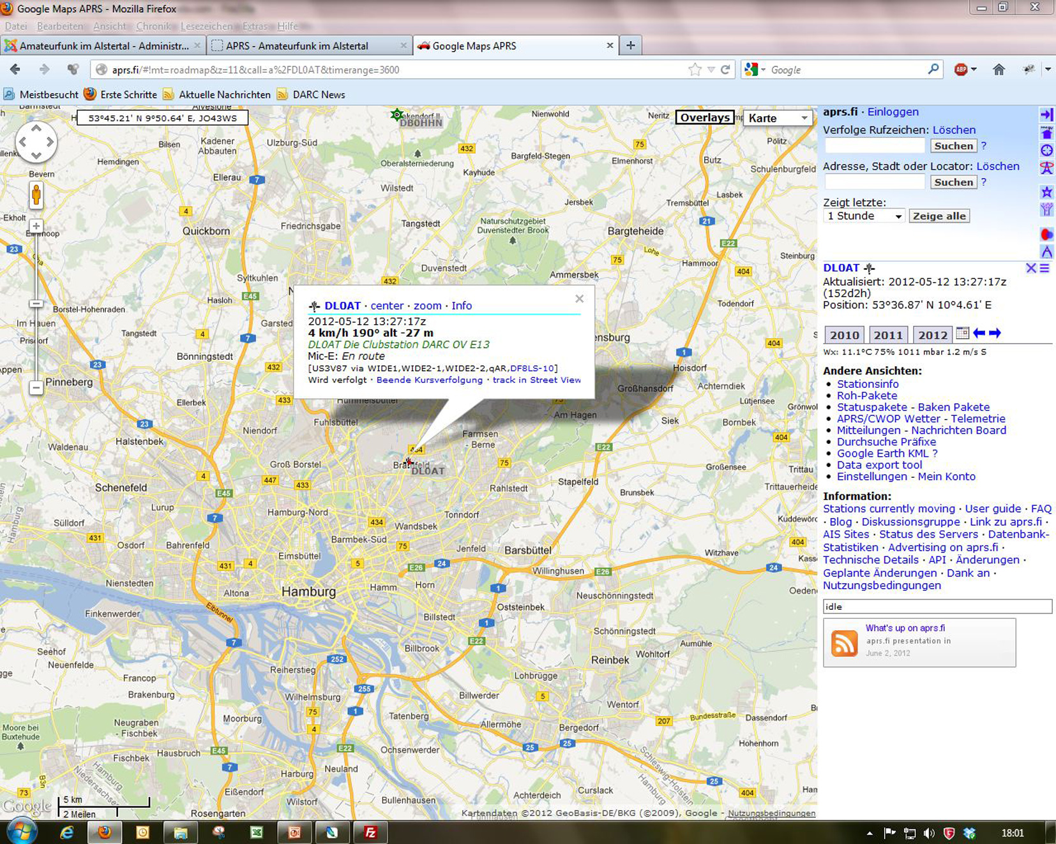Viewport: 1056px width, 844px height.
Task: Click the map zoom slider handle
Action: (x=36, y=304)
